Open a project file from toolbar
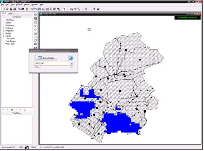Screen dimensions: 204x151 pyautogui.click(x=7, y=9)
